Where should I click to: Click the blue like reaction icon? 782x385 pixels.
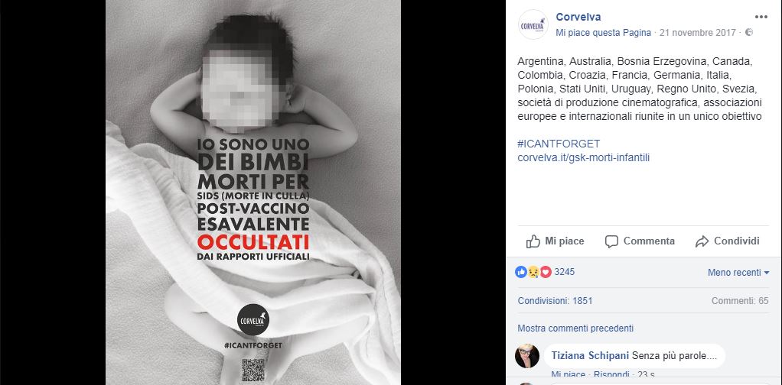pos(521,272)
